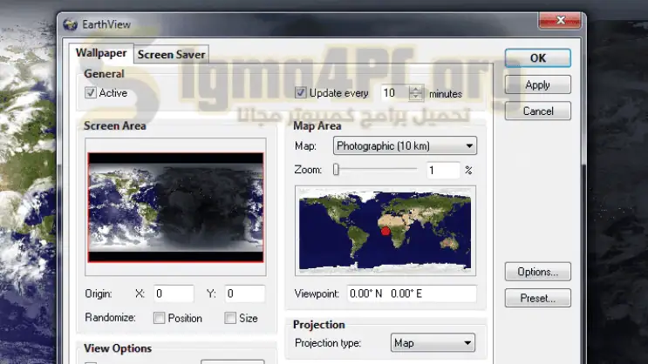Close the EarthView dialog window
The image size is (648, 364).
click(560, 20)
